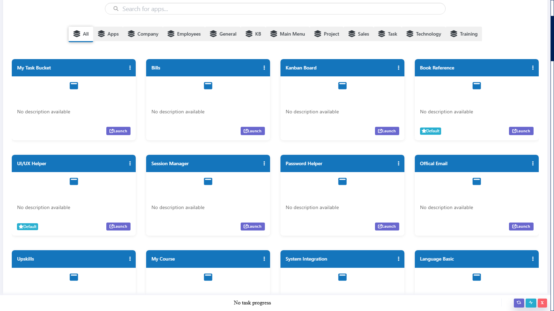Click the My Task Bucket app icon
This screenshot has height=311, width=554.
tap(74, 86)
